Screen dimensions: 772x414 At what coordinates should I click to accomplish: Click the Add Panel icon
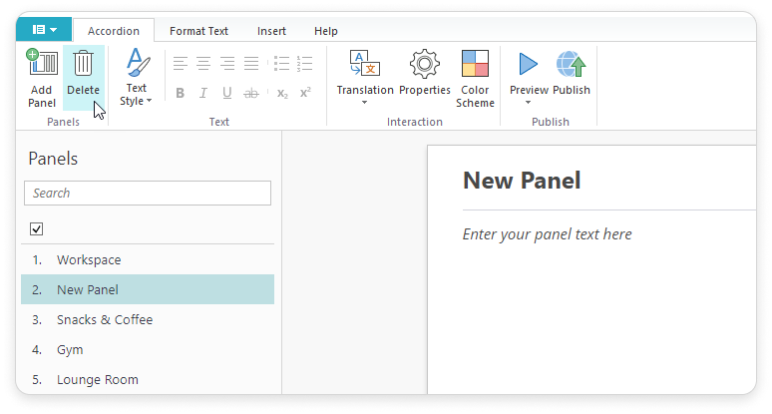[x=41, y=64]
